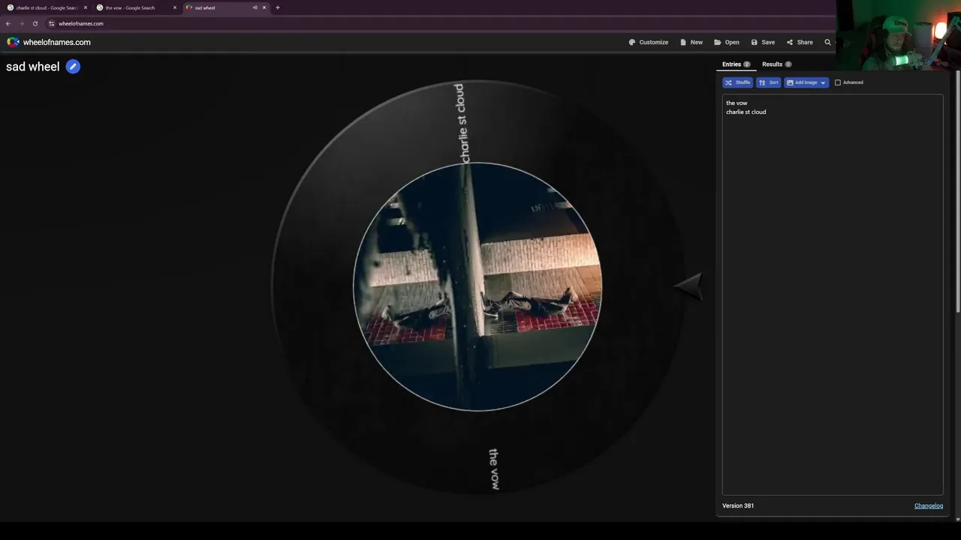Viewport: 961px width, 540px height.
Task: Switch to the Results tab
Action: (x=776, y=64)
